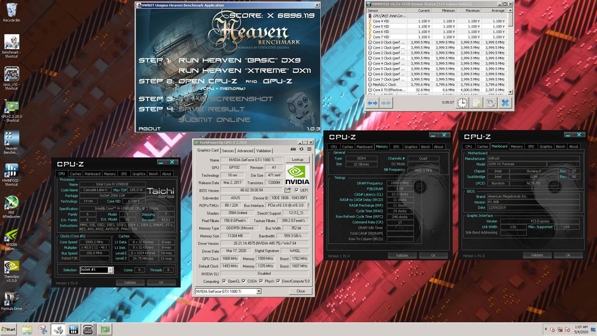Image resolution: width=597 pixels, height=336 pixels.
Task: Click GPU-Z screenshot camera icon
Action: tap(293, 149)
